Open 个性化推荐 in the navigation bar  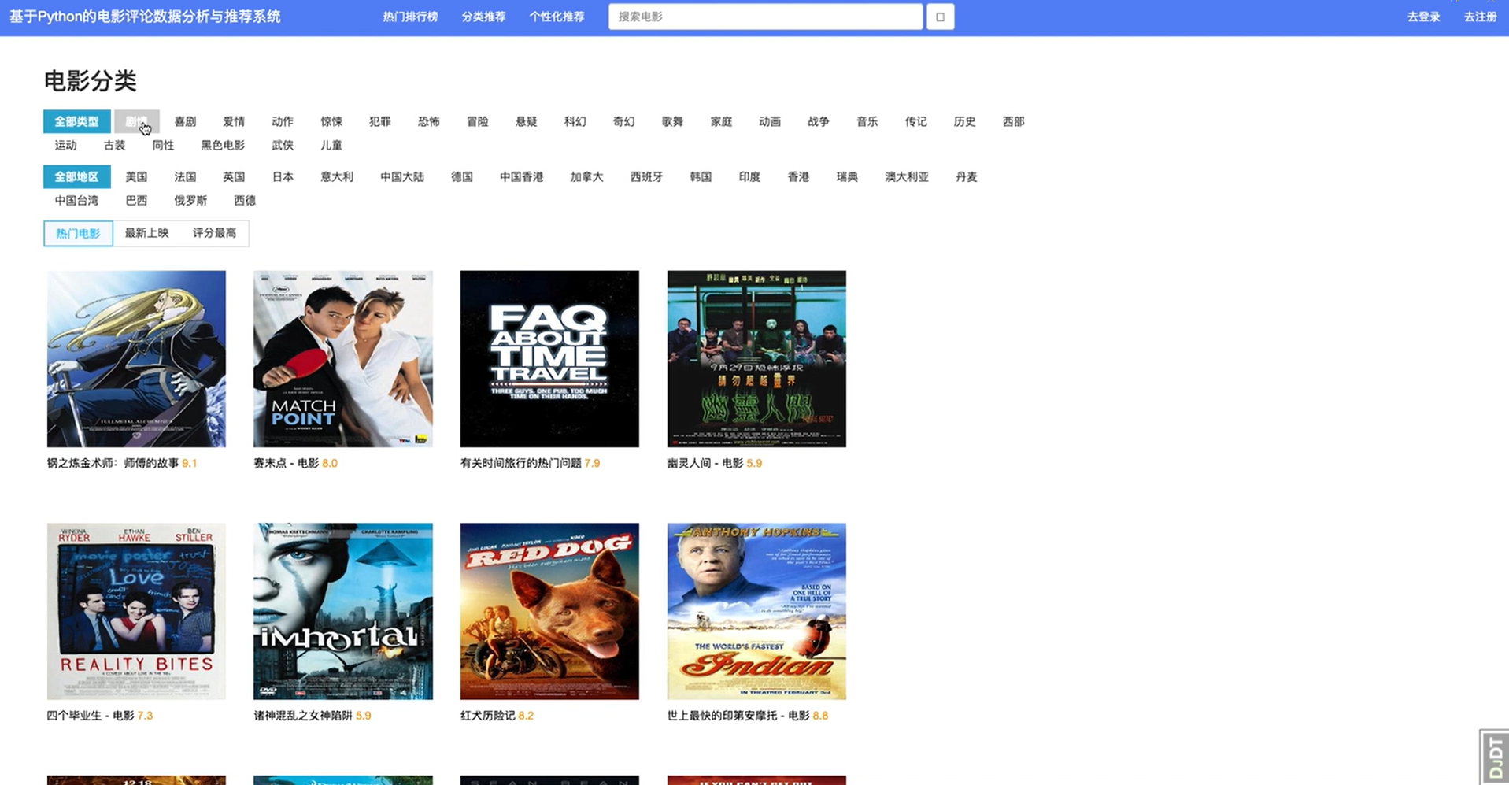[557, 17]
